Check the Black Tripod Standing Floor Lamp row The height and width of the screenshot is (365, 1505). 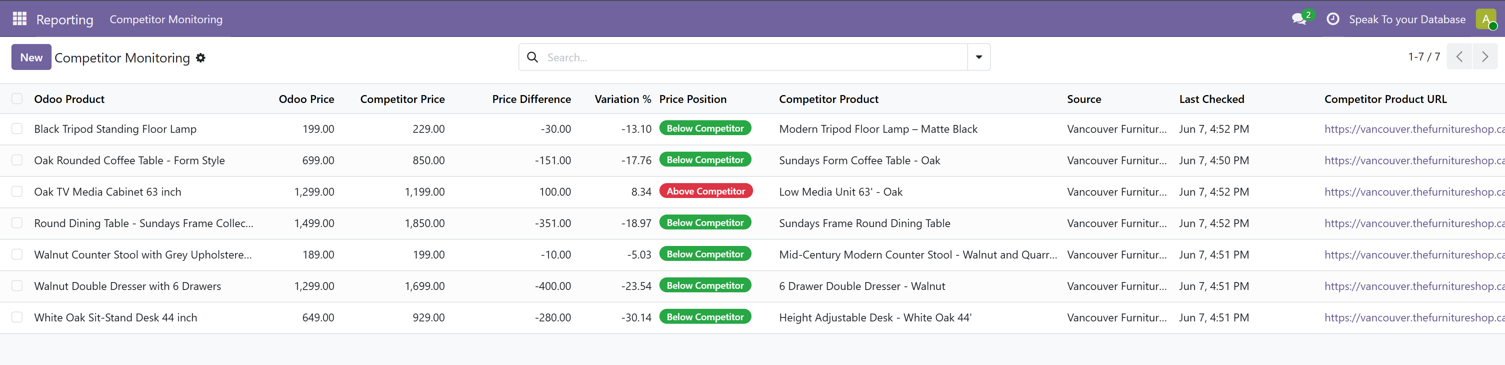pos(17,128)
